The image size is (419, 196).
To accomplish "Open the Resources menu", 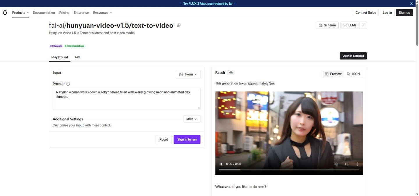I will click(102, 12).
